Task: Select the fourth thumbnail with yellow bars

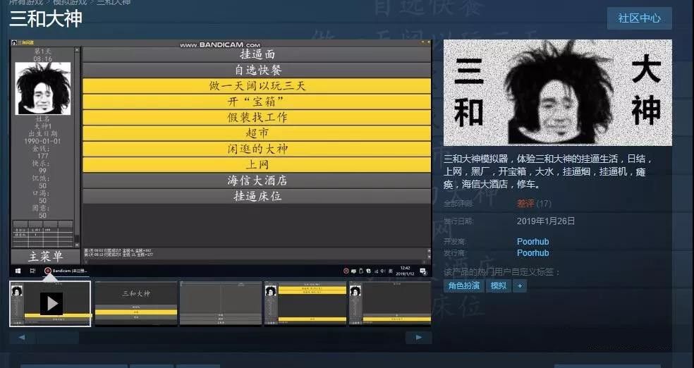Action: click(x=305, y=304)
